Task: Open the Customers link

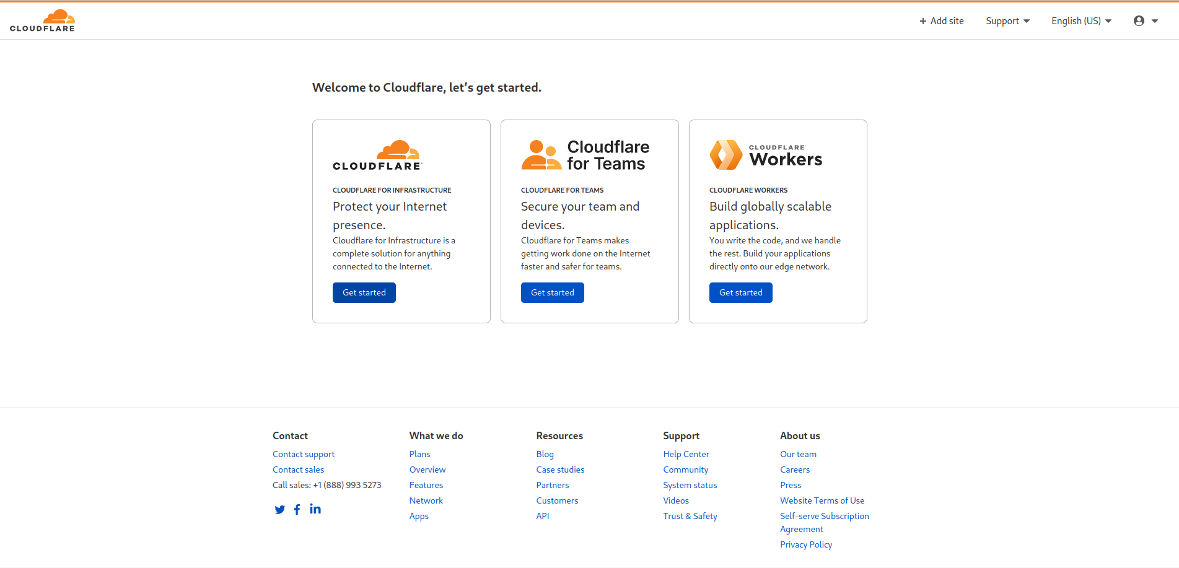Action: coord(558,500)
